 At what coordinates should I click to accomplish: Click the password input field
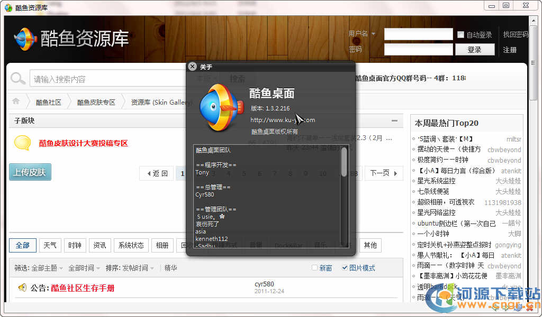click(418, 50)
